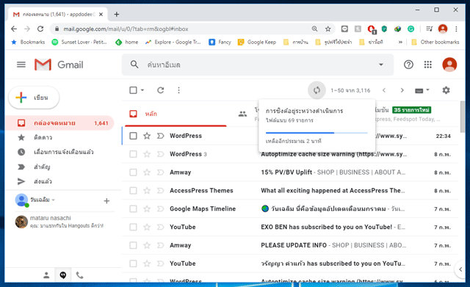Check the PLEASE UPDATE INFO Amway email box
The width and height of the screenshot is (470, 287).
(x=133, y=245)
